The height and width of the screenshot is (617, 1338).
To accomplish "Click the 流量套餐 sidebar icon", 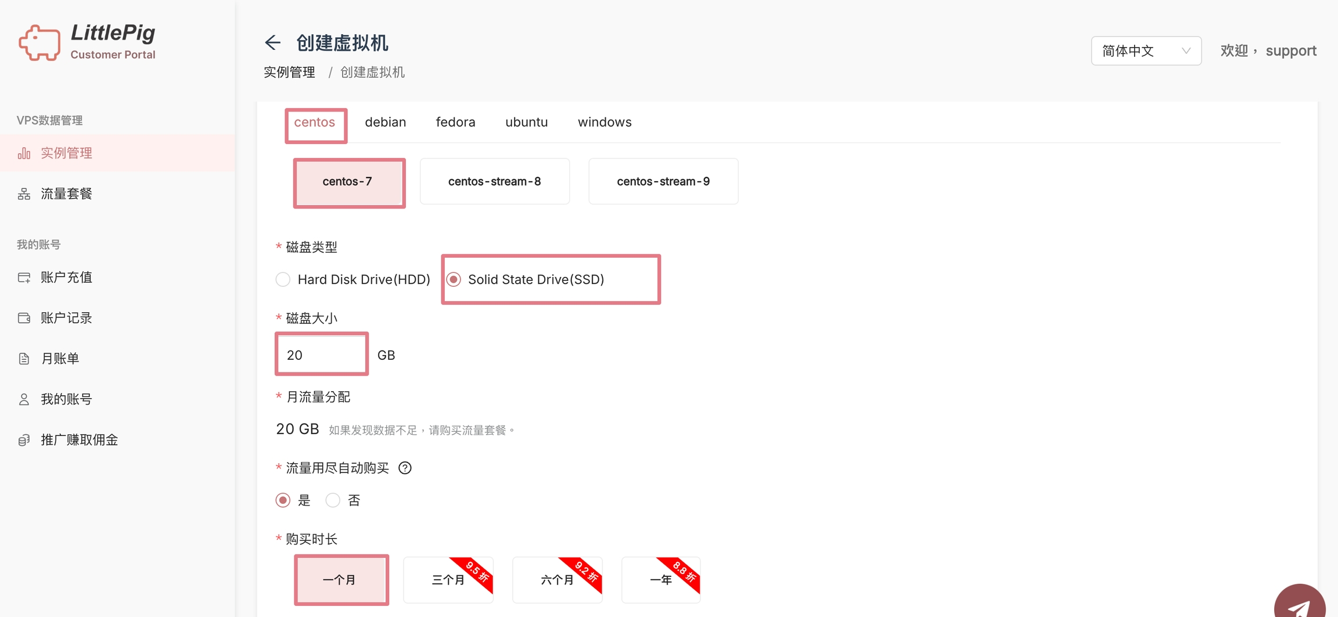I will tap(24, 194).
